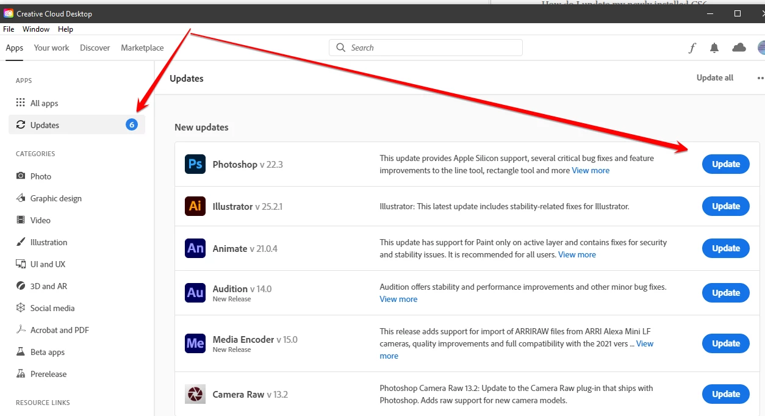Click New Release label under Audition
The image size is (765, 416).
tap(232, 299)
